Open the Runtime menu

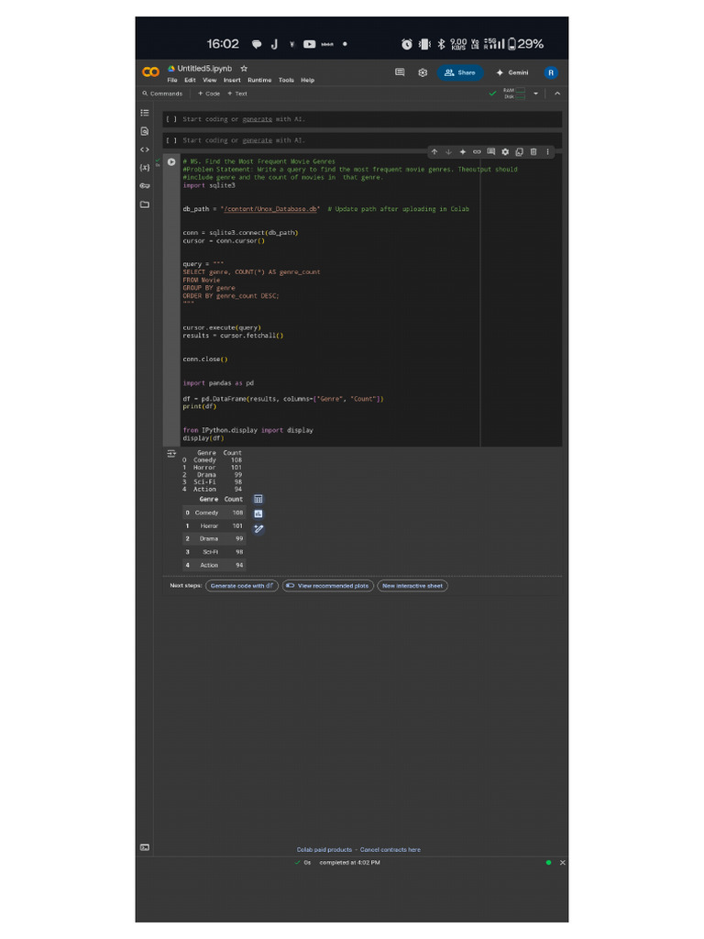[259, 80]
